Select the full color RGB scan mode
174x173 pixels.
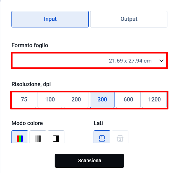[20, 137]
